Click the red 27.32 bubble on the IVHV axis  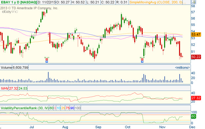(196, 98)
